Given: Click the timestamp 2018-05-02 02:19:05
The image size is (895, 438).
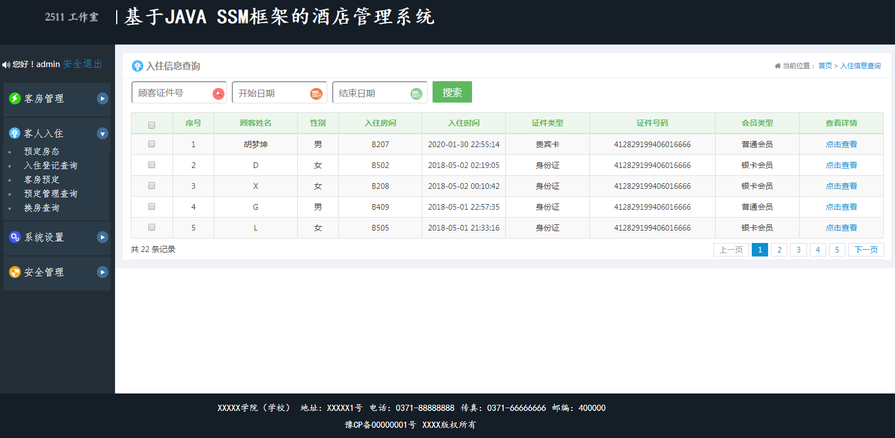Looking at the screenshot, I should point(464,165).
